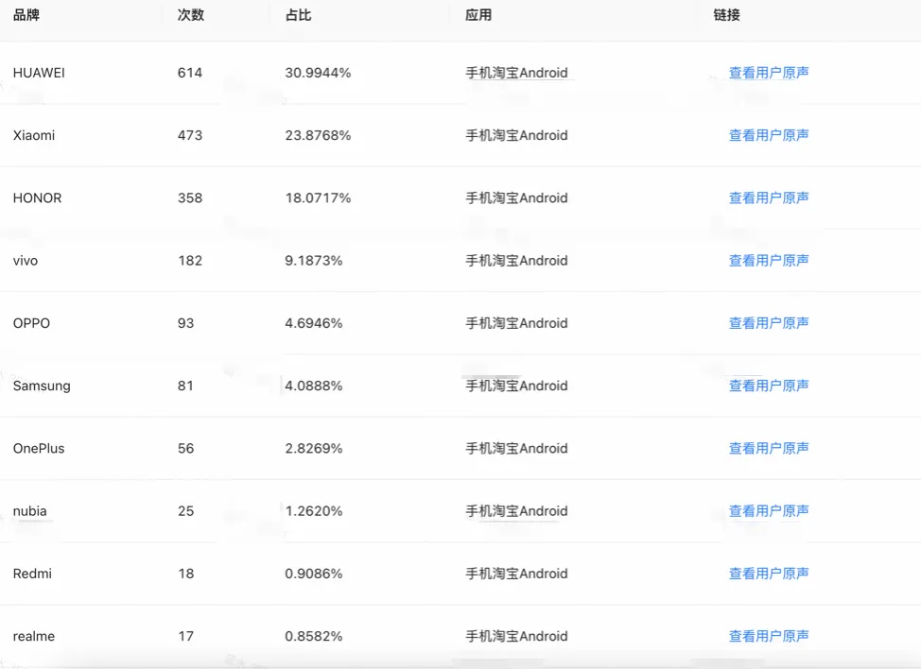Click the percentage 0.8582%
Image resolution: width=921 pixels, height=669 pixels.
click(x=314, y=636)
